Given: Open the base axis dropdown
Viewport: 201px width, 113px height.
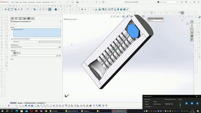Looking at the screenshot, I should [x=50, y=42].
